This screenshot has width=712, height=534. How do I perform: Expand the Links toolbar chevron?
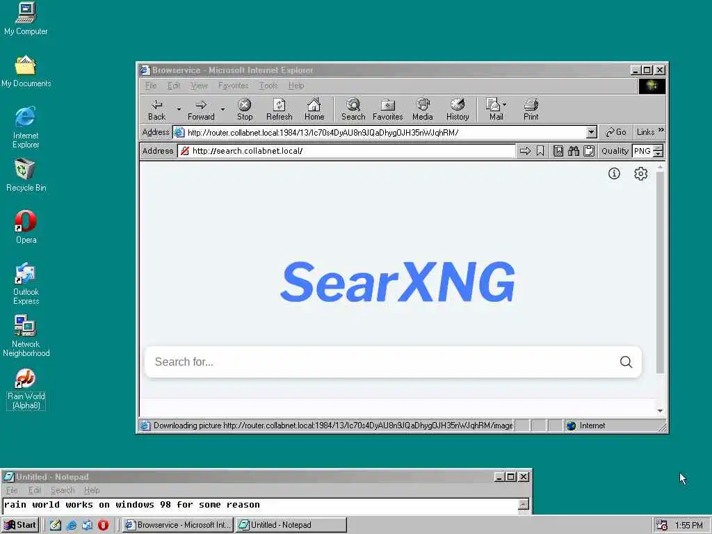pyautogui.click(x=661, y=130)
